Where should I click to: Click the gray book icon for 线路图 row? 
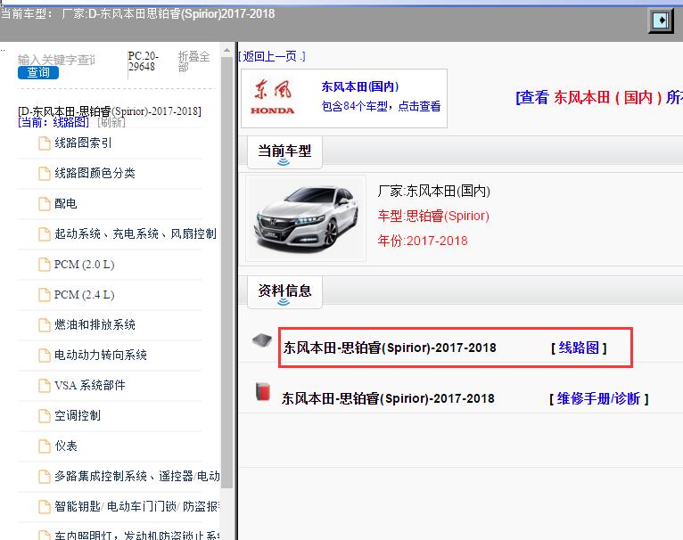pyautogui.click(x=262, y=340)
